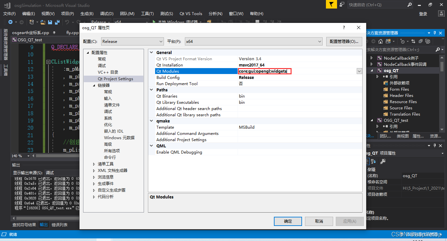Click the new project icon in toolbar

point(32,22)
